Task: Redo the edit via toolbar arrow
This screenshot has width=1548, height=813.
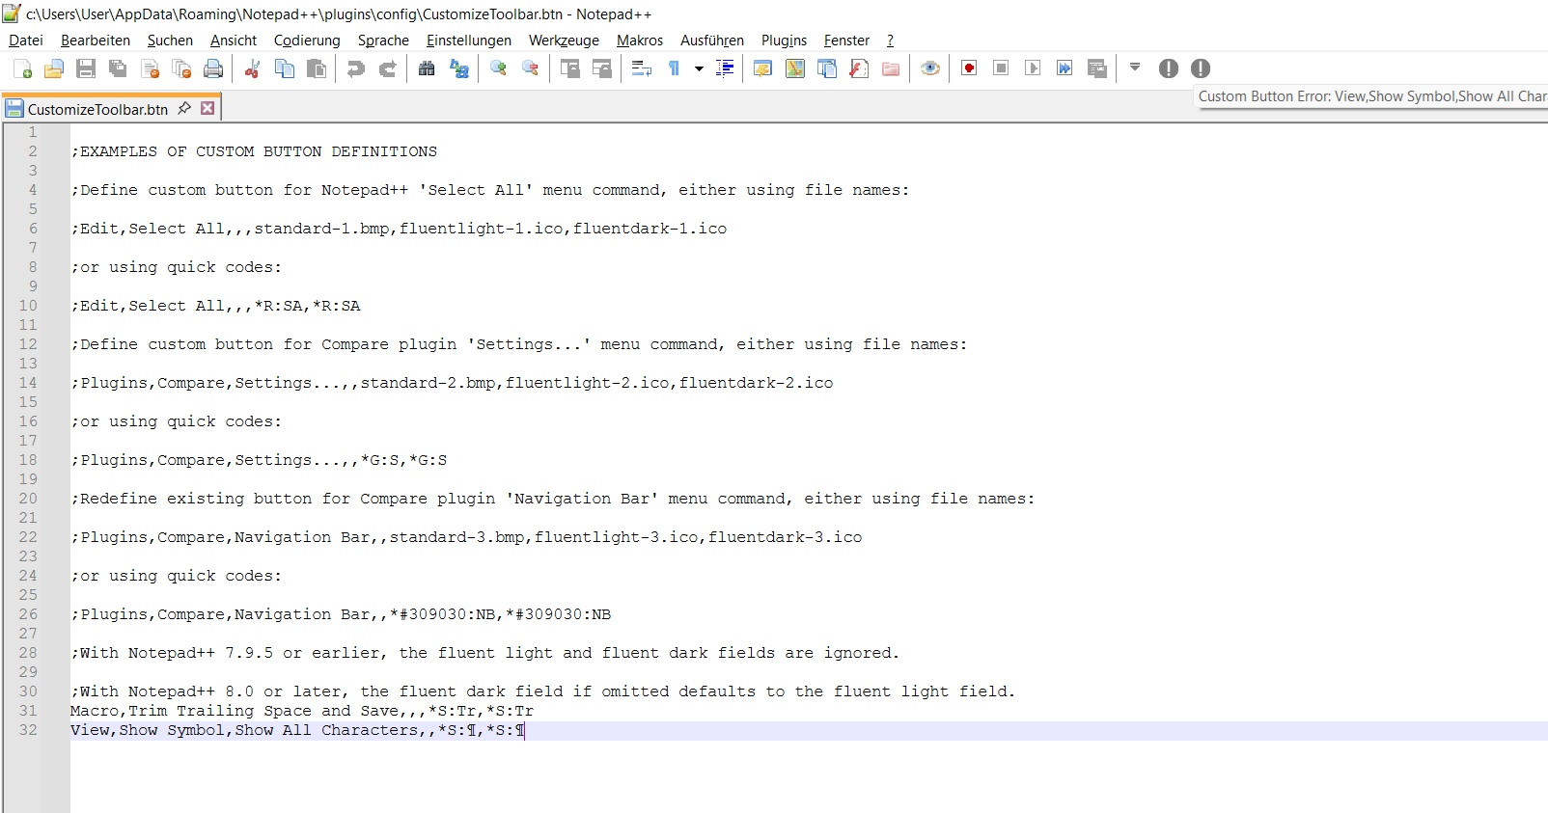Action: 388,68
